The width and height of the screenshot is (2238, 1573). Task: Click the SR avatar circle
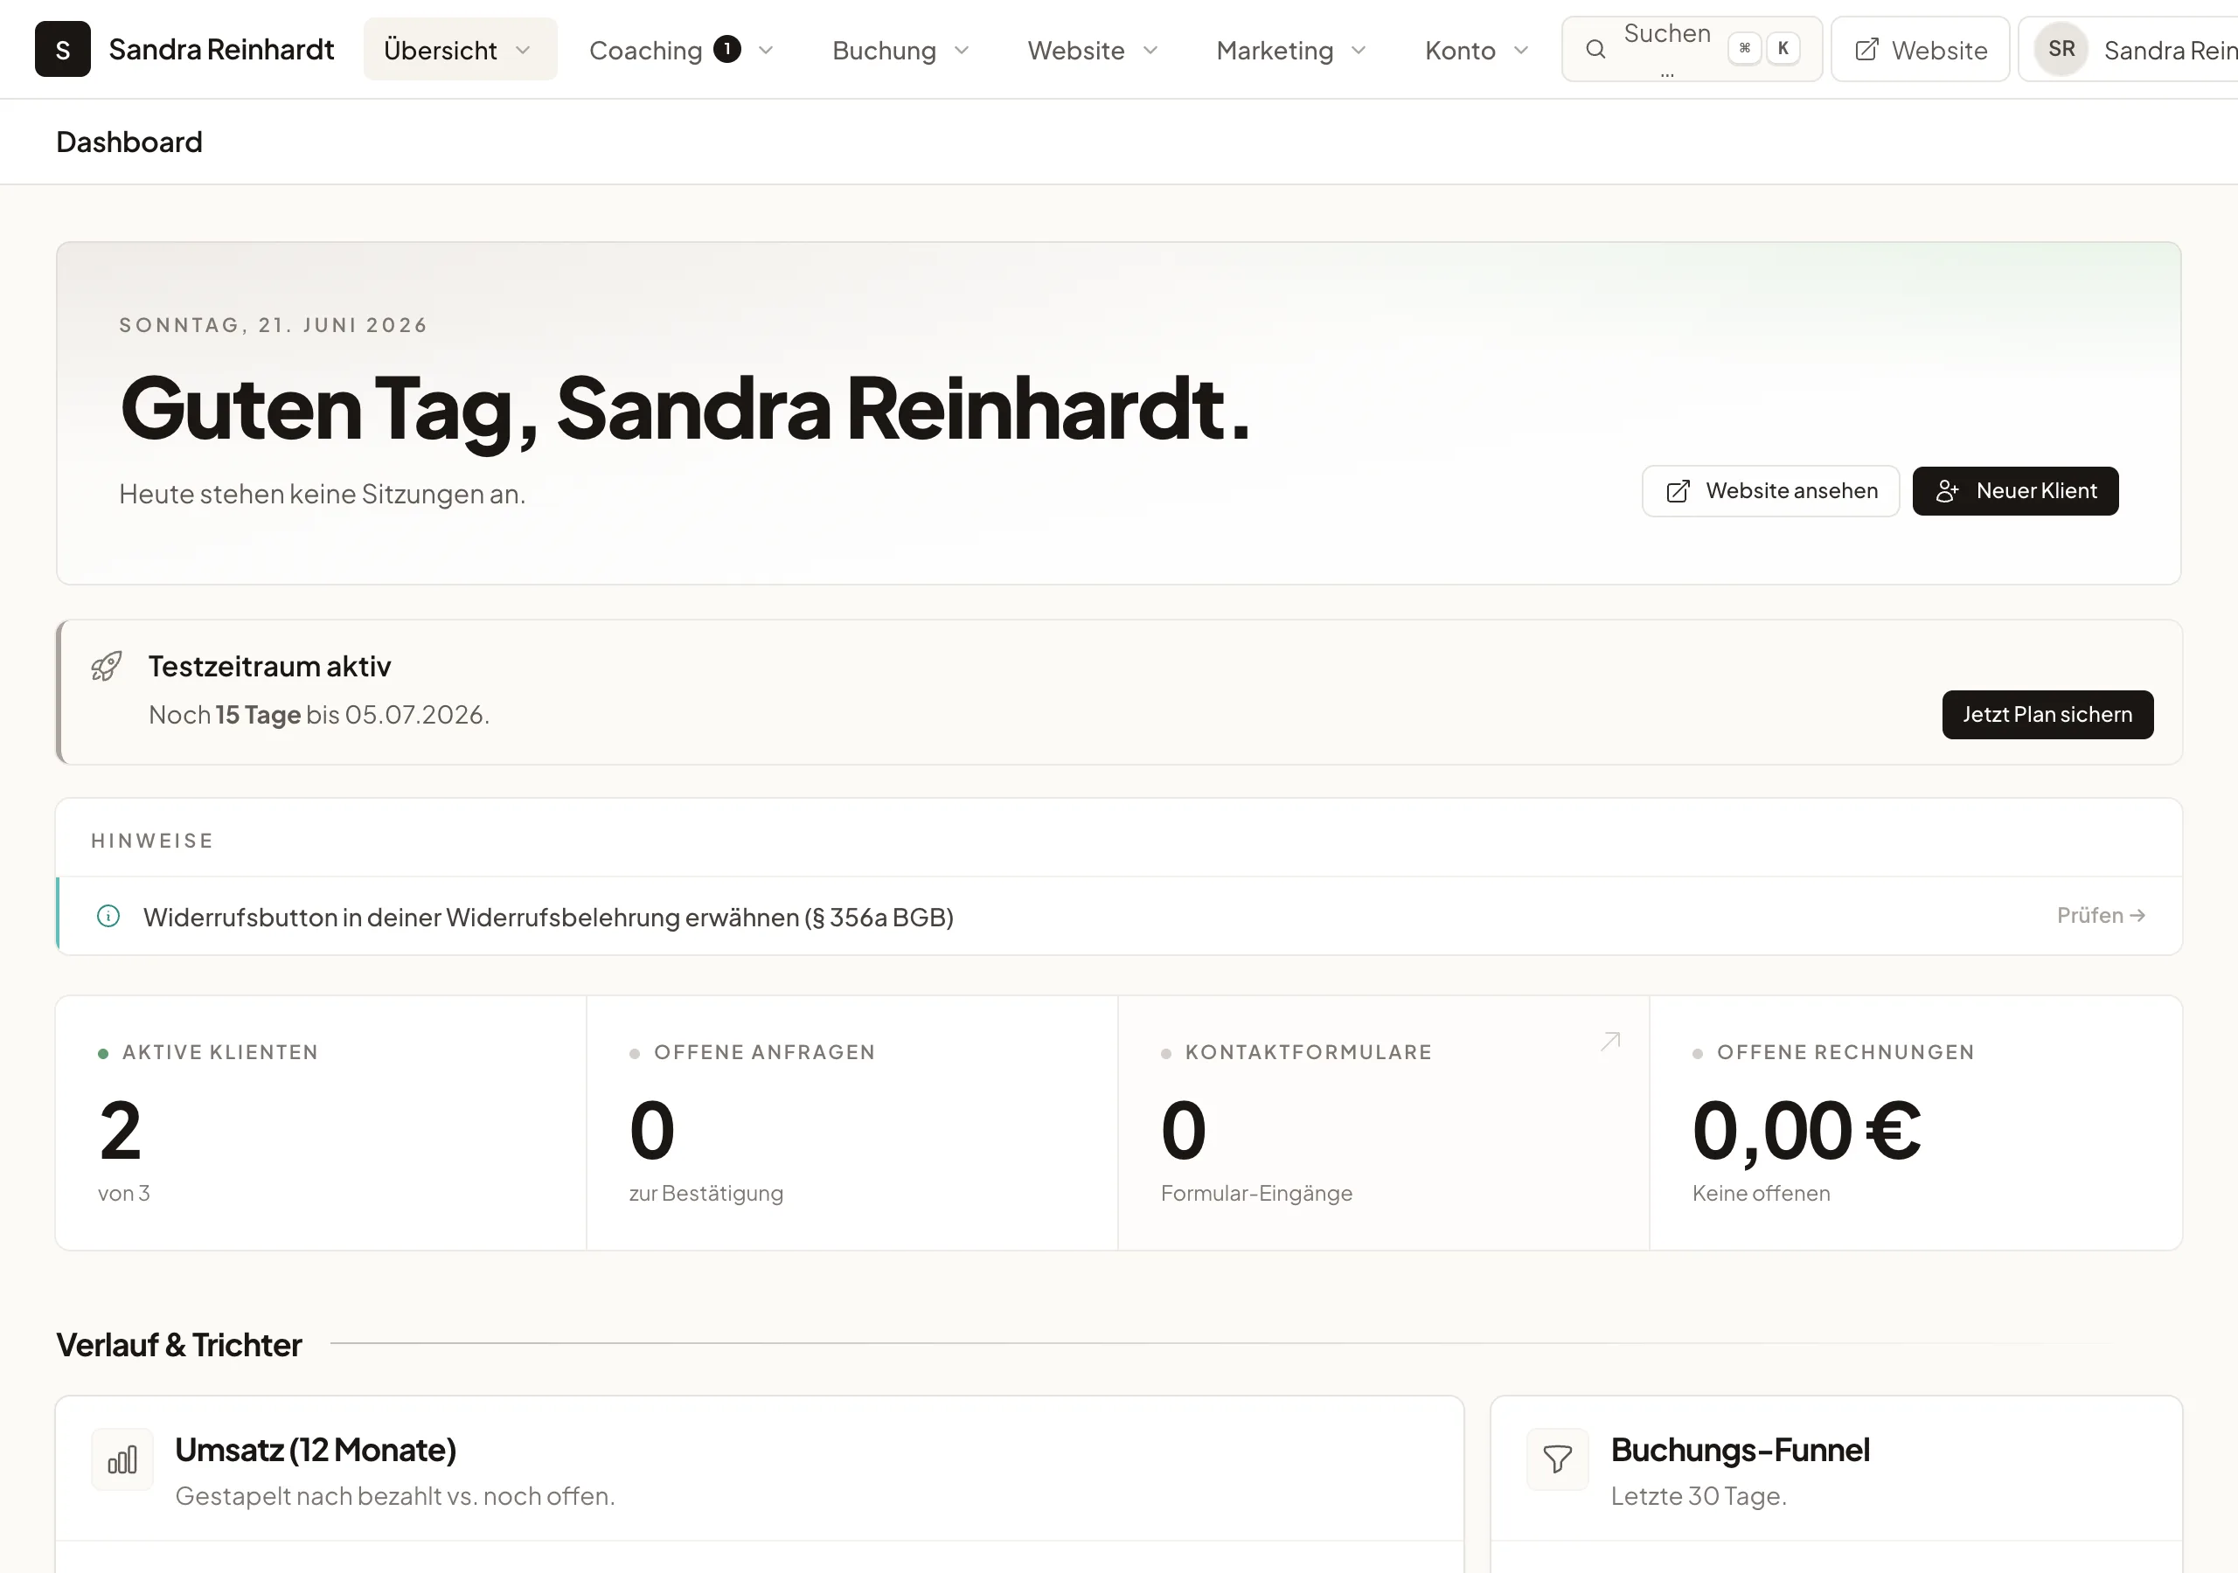2061,49
